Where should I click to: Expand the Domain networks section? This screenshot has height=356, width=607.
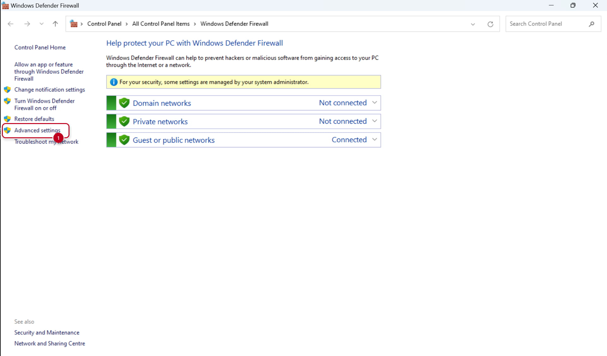tap(375, 103)
